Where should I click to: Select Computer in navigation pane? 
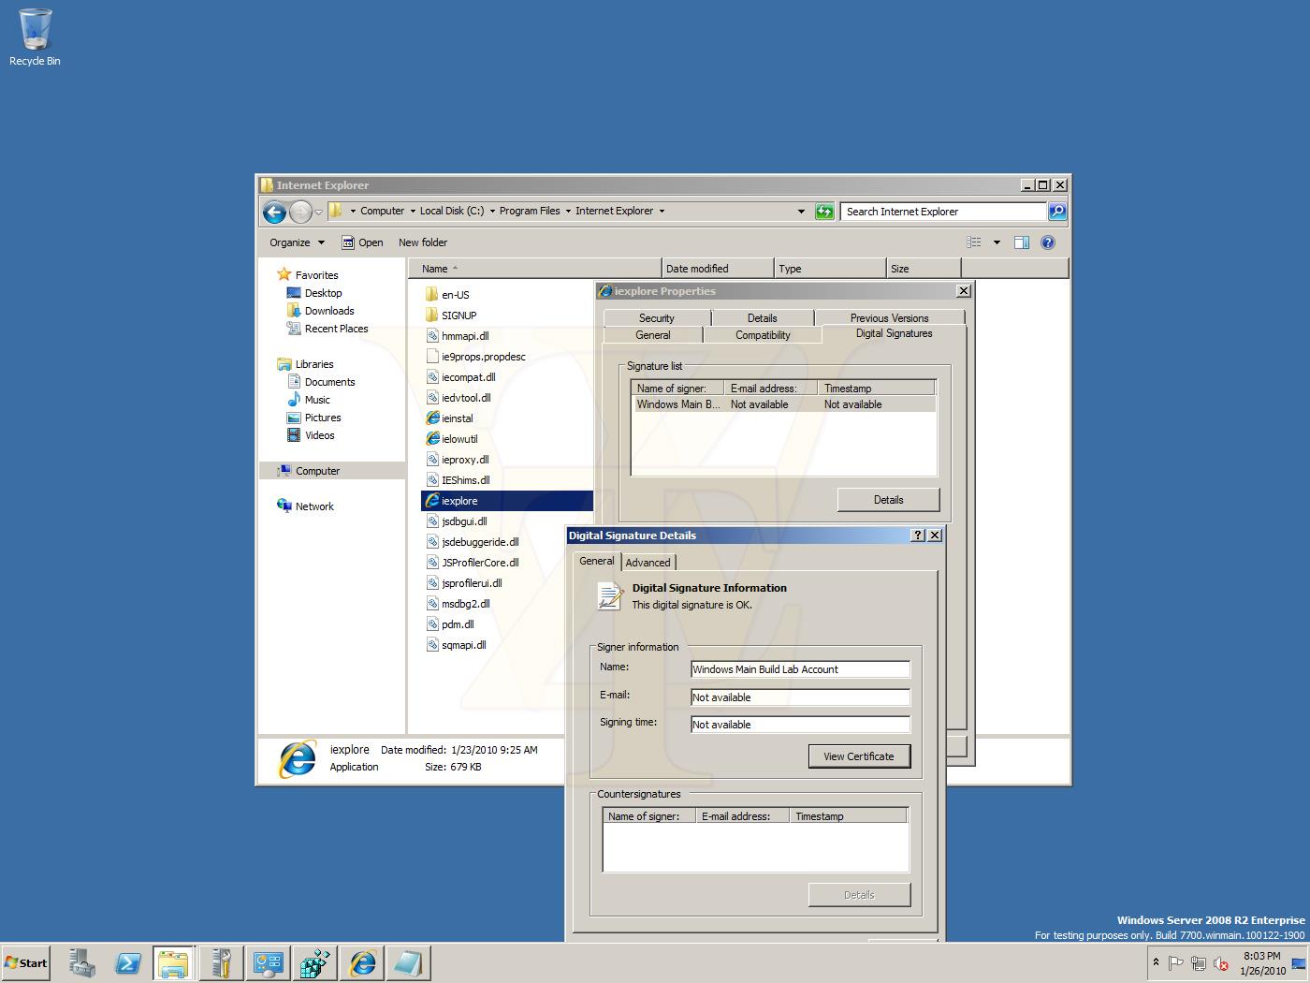click(331, 471)
